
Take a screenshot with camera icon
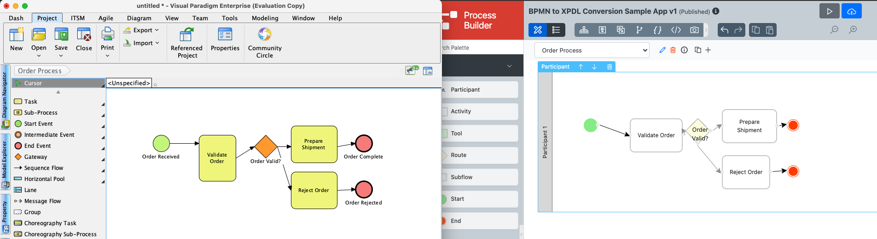click(x=694, y=30)
